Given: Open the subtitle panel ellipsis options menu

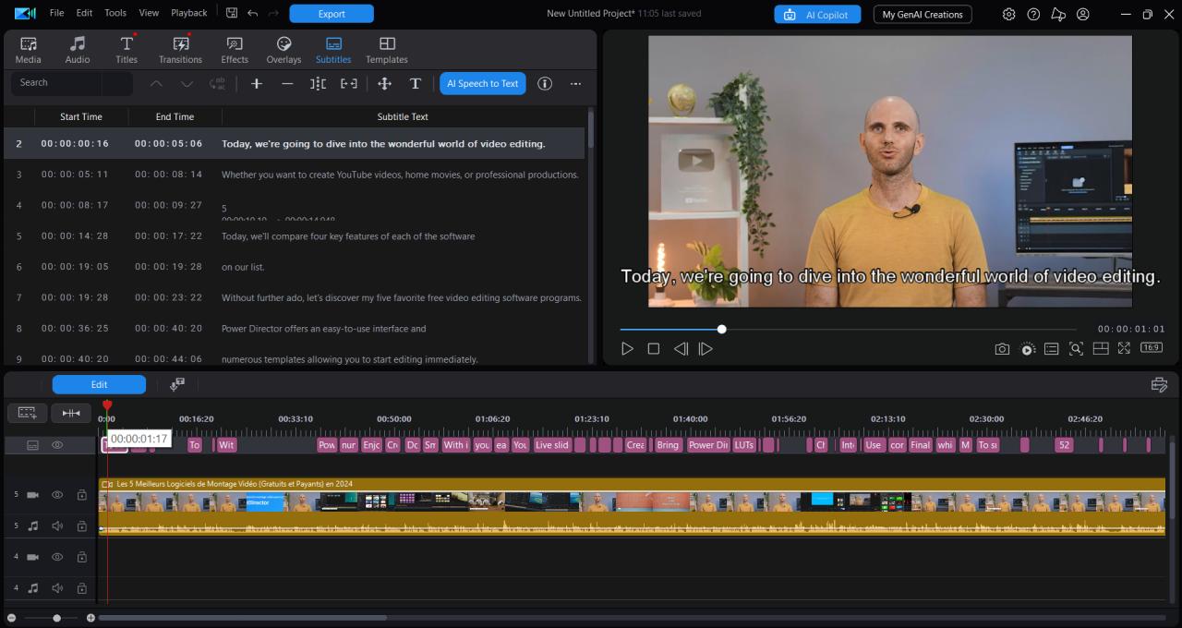Looking at the screenshot, I should click(575, 83).
